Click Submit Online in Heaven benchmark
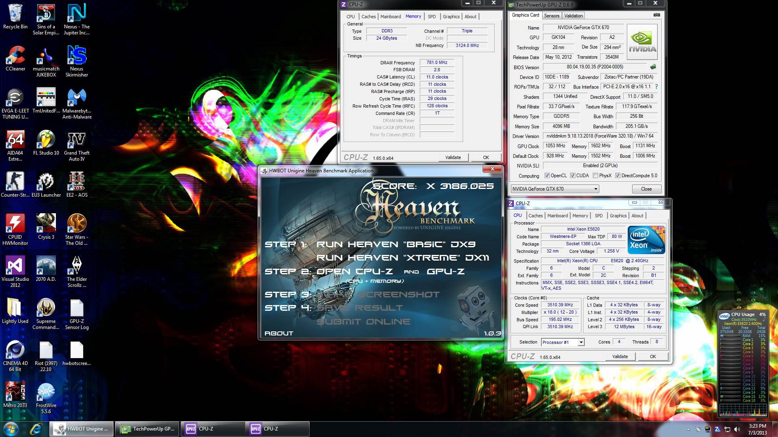 (363, 322)
